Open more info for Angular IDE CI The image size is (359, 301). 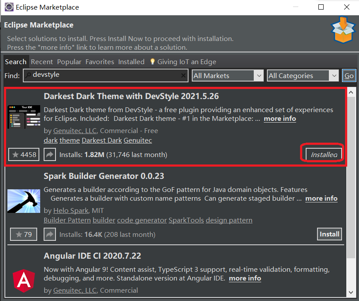tap(245, 278)
